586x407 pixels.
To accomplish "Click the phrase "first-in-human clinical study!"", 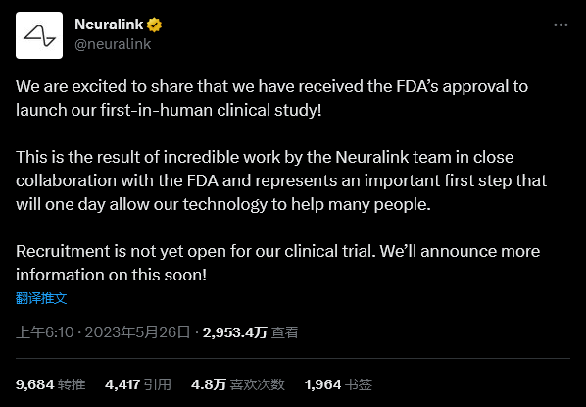I will point(211,111).
